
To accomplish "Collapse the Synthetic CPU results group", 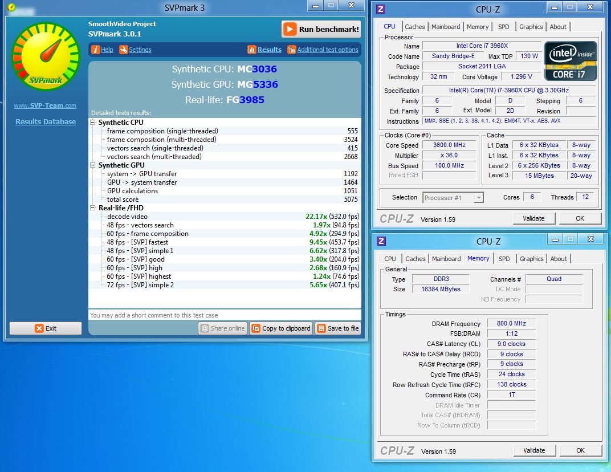I will (93, 123).
